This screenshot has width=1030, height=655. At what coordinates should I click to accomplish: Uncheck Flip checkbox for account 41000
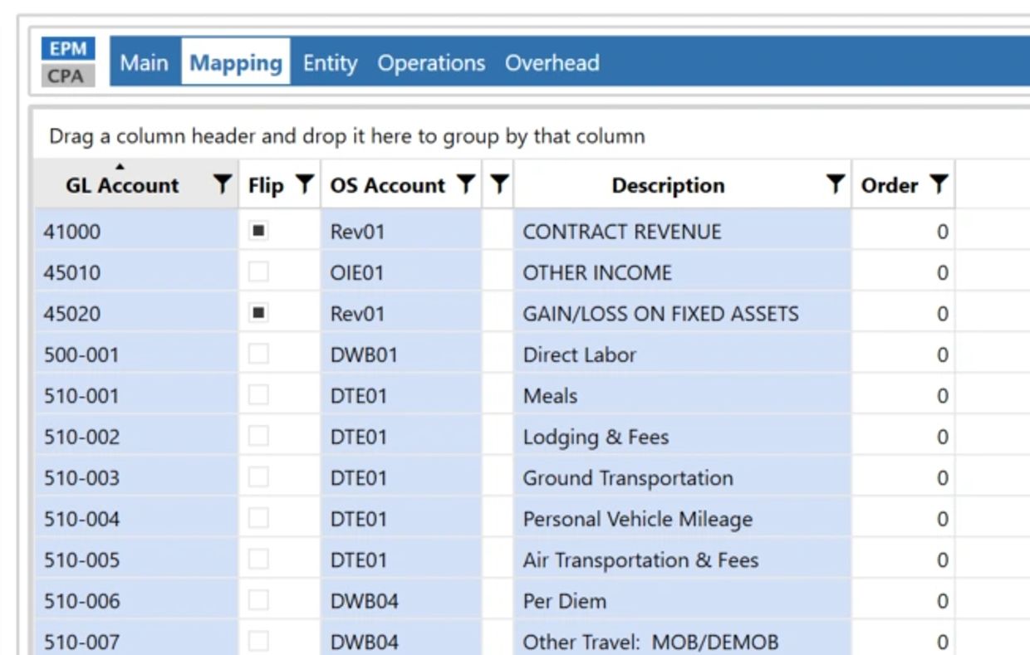tap(259, 232)
